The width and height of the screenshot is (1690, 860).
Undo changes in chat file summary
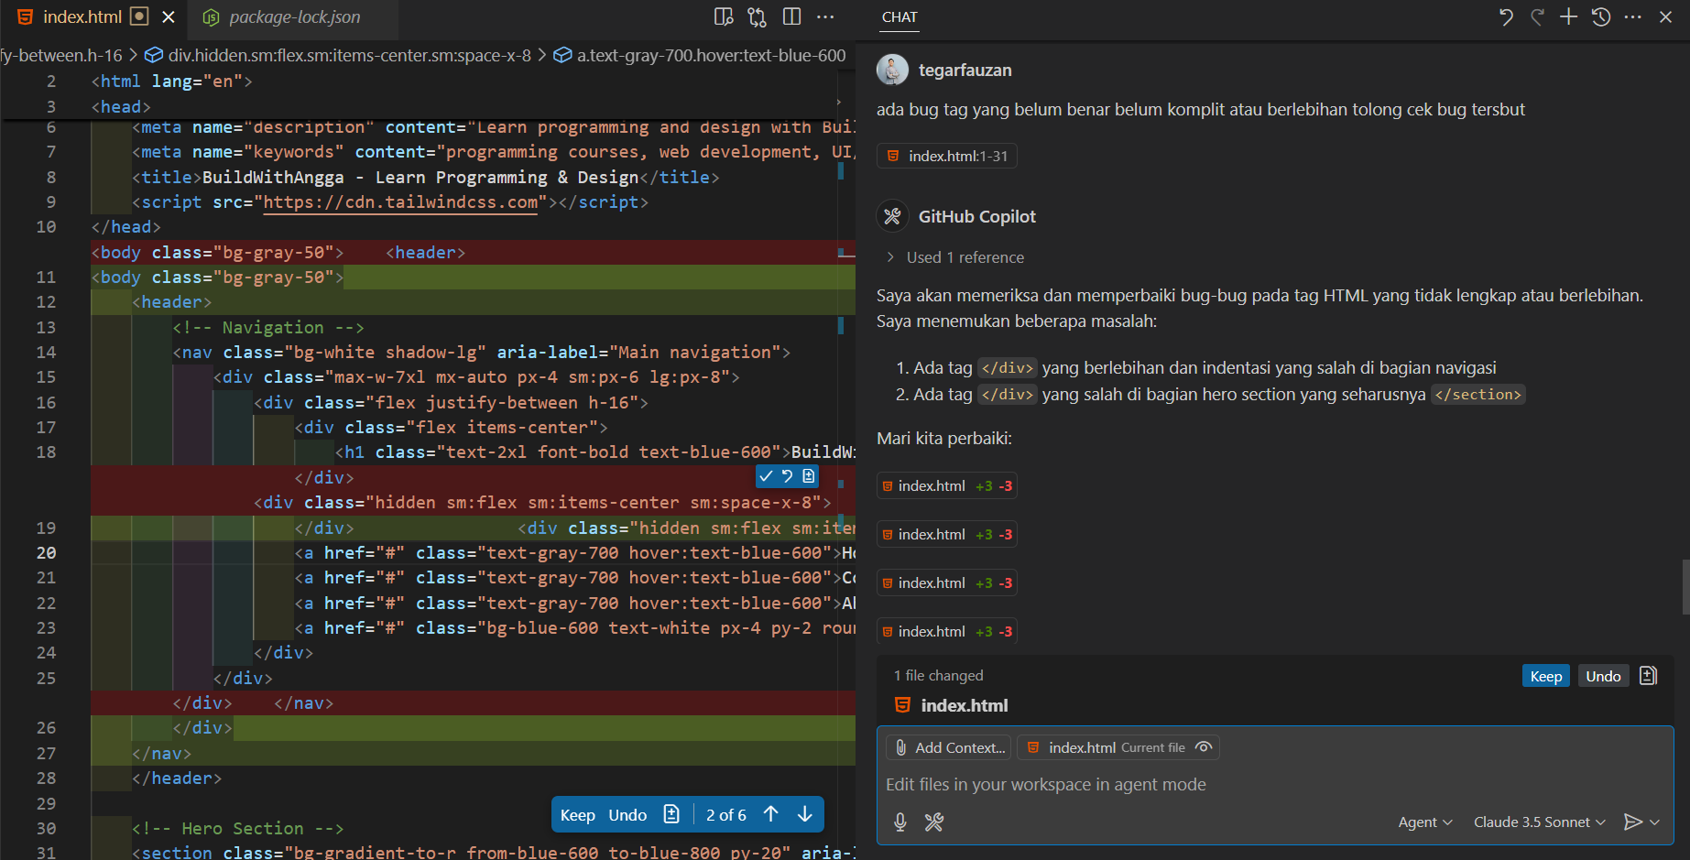tap(1603, 676)
